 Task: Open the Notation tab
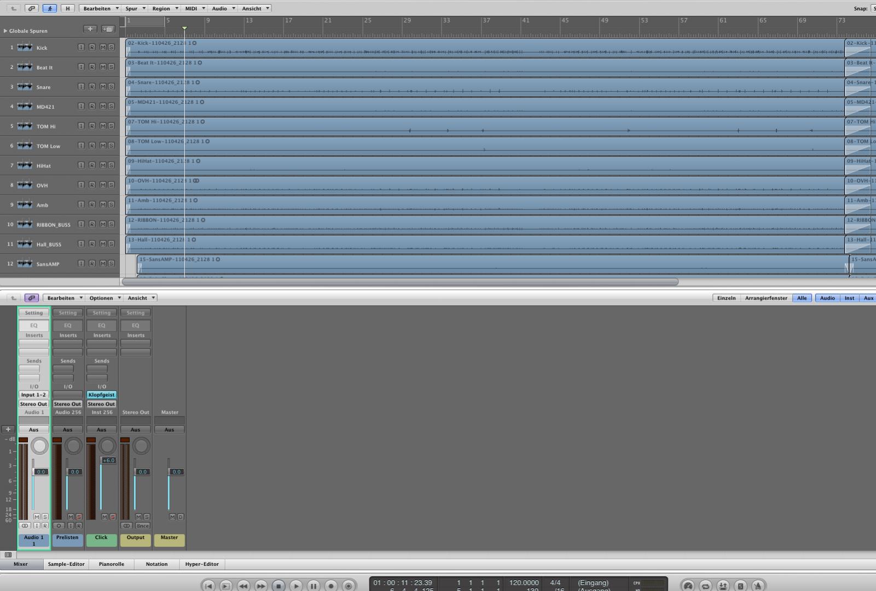click(x=157, y=564)
